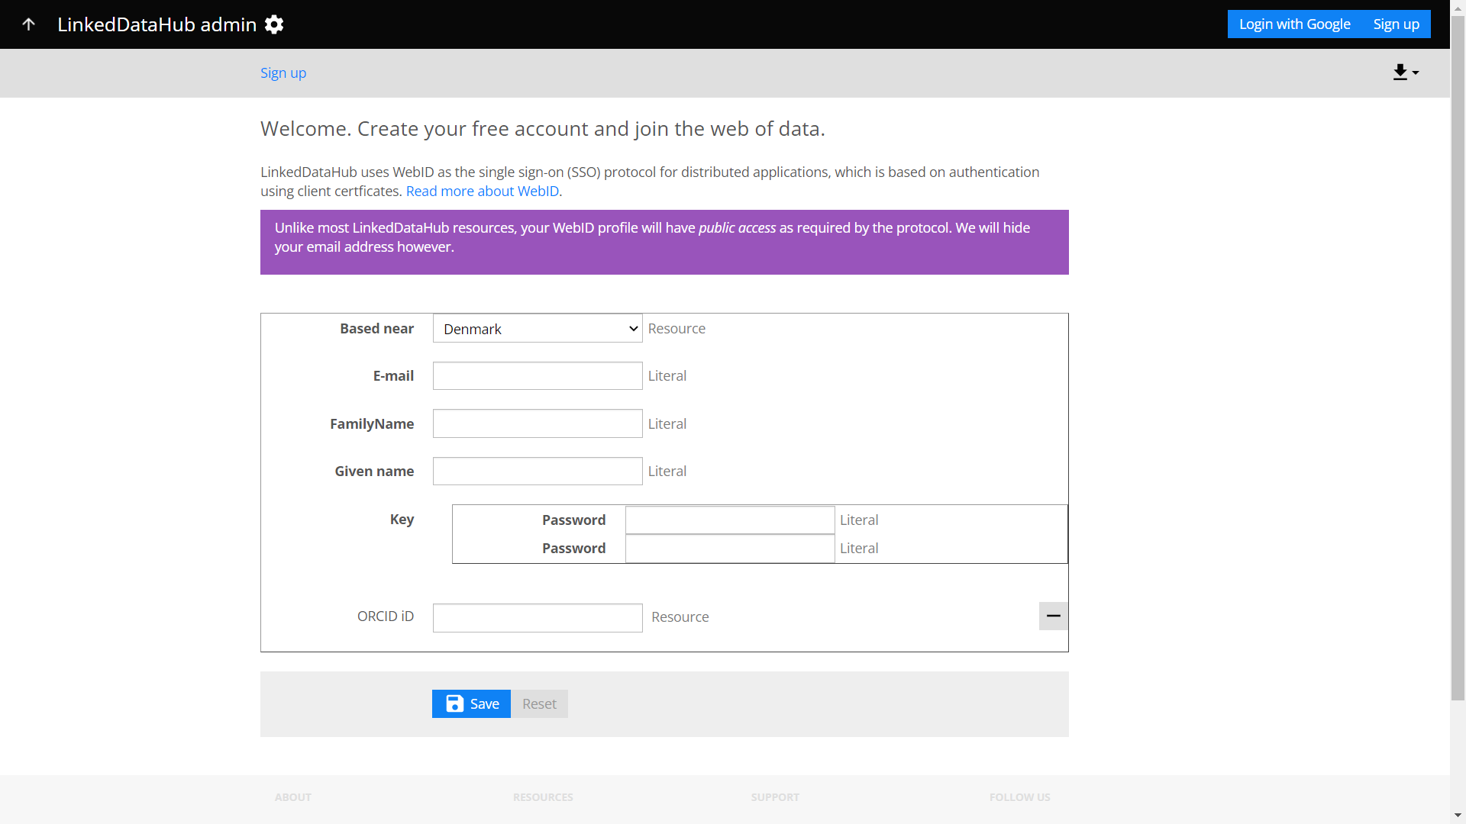Select Denmark in the Based near selector

[x=537, y=328]
